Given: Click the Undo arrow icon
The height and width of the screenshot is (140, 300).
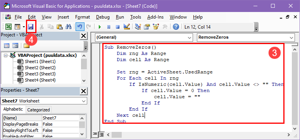Looking at the screenshot, I should (79, 27).
